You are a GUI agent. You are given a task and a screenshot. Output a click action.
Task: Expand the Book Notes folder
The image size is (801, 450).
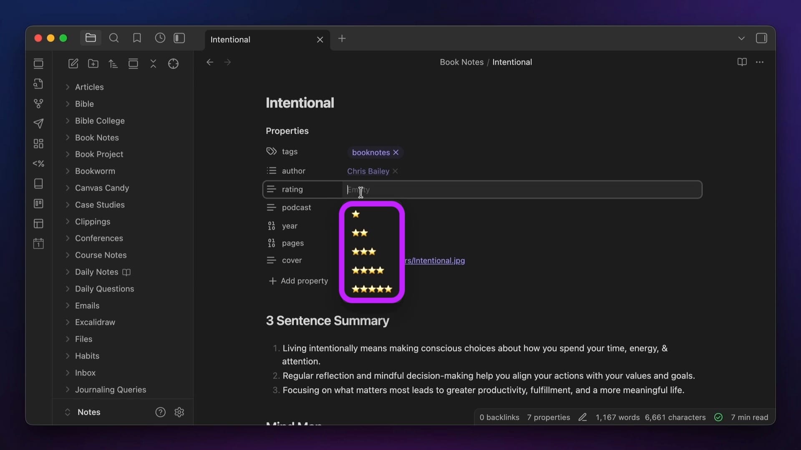point(97,137)
